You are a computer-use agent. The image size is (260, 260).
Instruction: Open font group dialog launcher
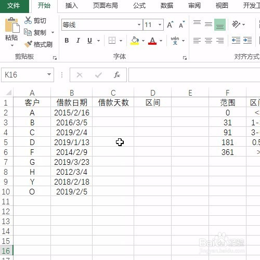[185, 58]
